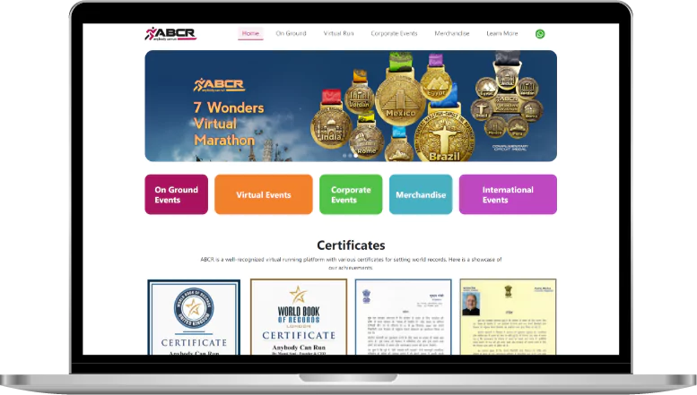The image size is (697, 395).
Task: Open the On Ground menu item
Action: (291, 33)
